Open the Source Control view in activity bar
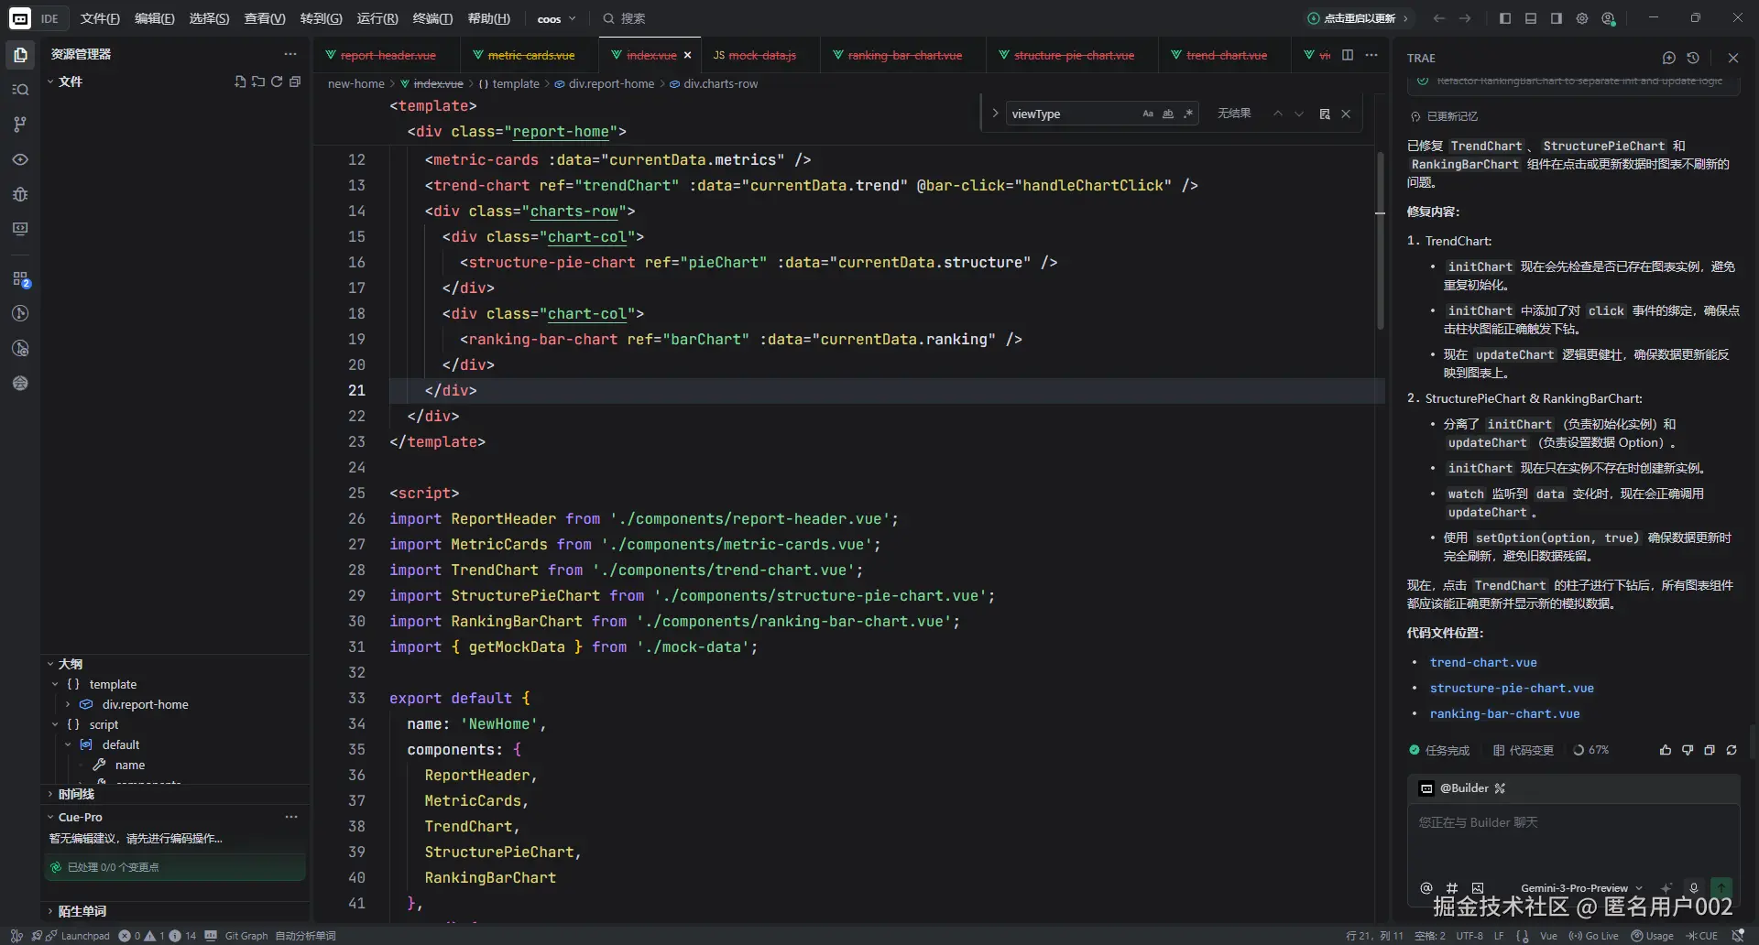 pos(20,125)
